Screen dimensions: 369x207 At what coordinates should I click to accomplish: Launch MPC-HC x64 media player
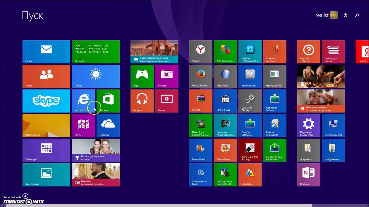click(x=225, y=101)
